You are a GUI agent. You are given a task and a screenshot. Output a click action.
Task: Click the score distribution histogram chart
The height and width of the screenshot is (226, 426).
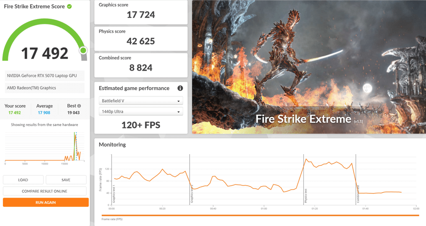tap(45, 147)
